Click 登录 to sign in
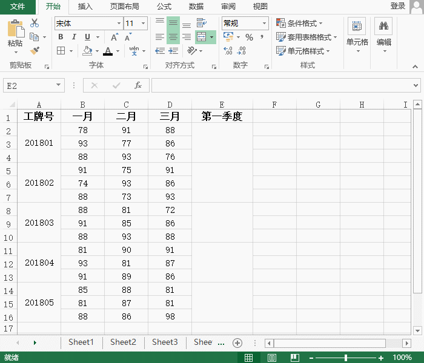 [x=397, y=6]
